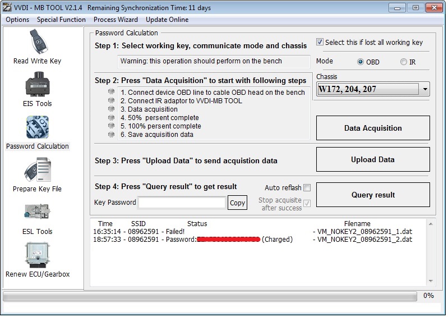Click the bottom progress bar
Screen dimensions: 448x317
pyautogui.click(x=210, y=296)
